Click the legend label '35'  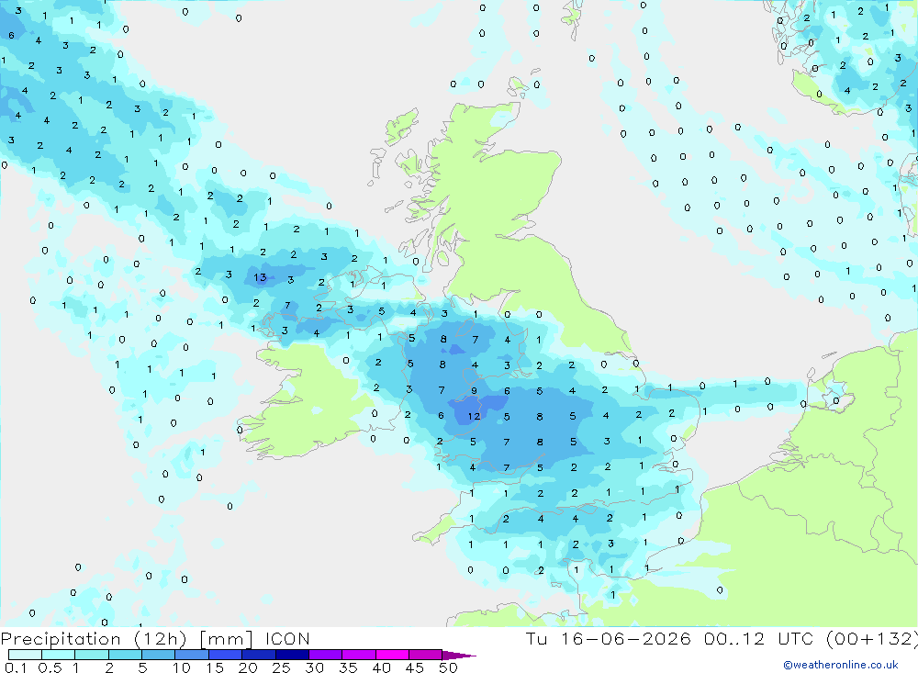click(x=348, y=667)
